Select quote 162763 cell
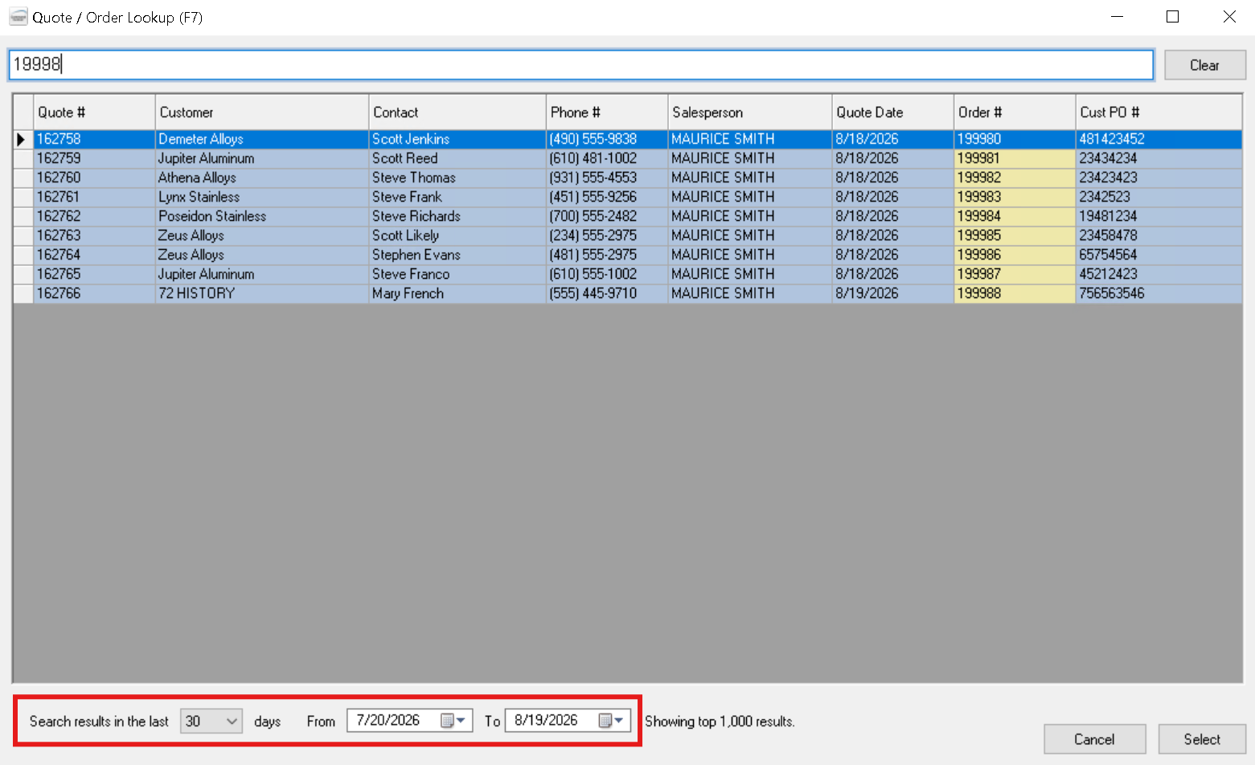The image size is (1255, 765). [94, 235]
